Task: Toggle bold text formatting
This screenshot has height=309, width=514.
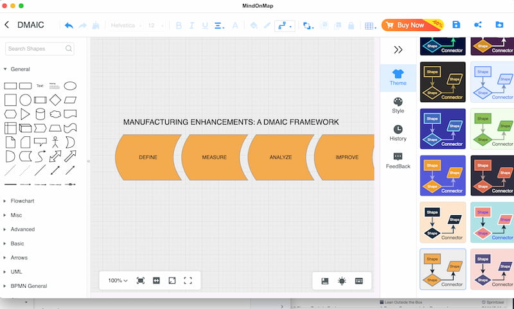Action: (179, 26)
